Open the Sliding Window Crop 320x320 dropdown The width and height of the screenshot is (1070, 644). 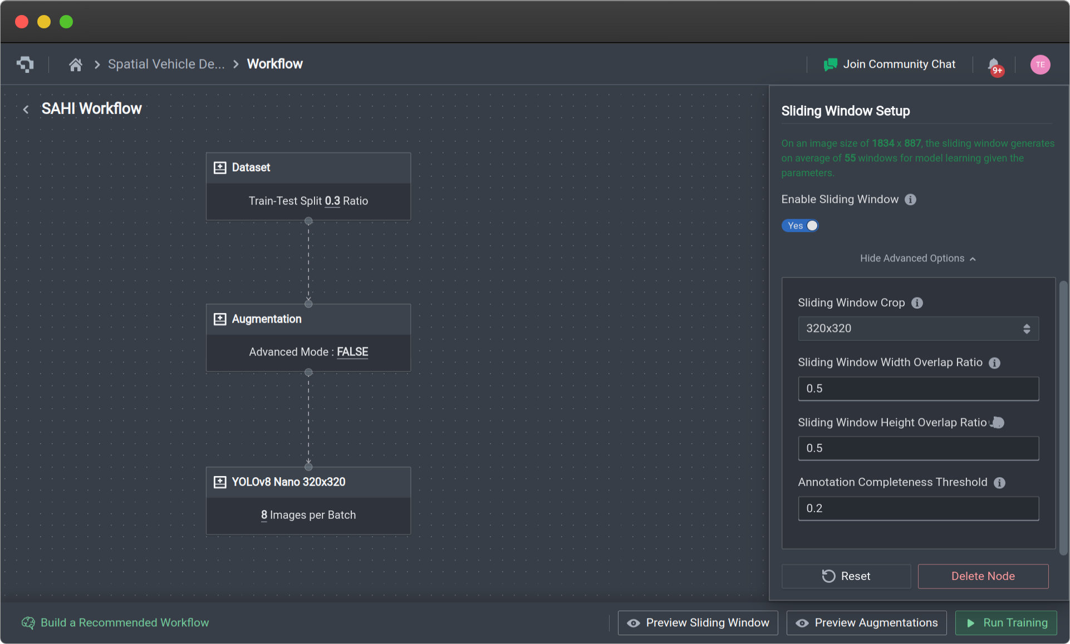point(917,329)
